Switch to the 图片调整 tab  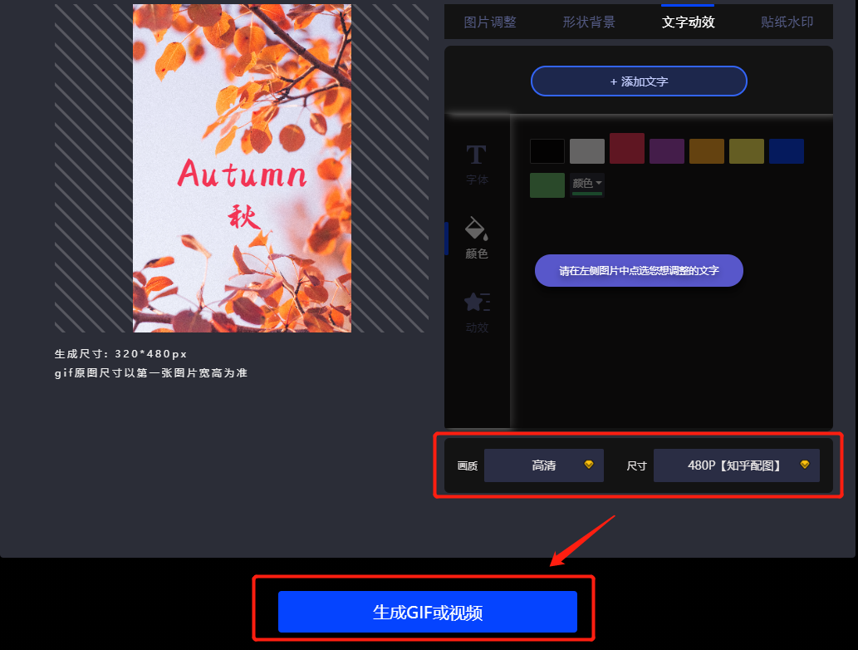(490, 22)
